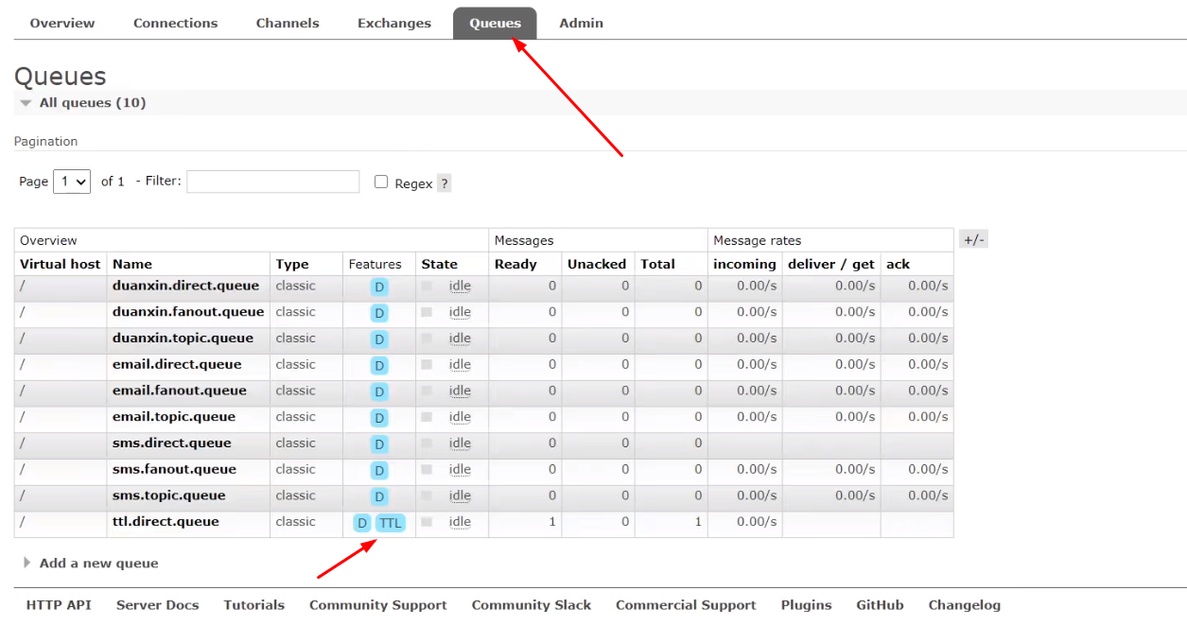The width and height of the screenshot is (1187, 643).
Task: Sort by Ready messages column
Action: pyautogui.click(x=515, y=264)
